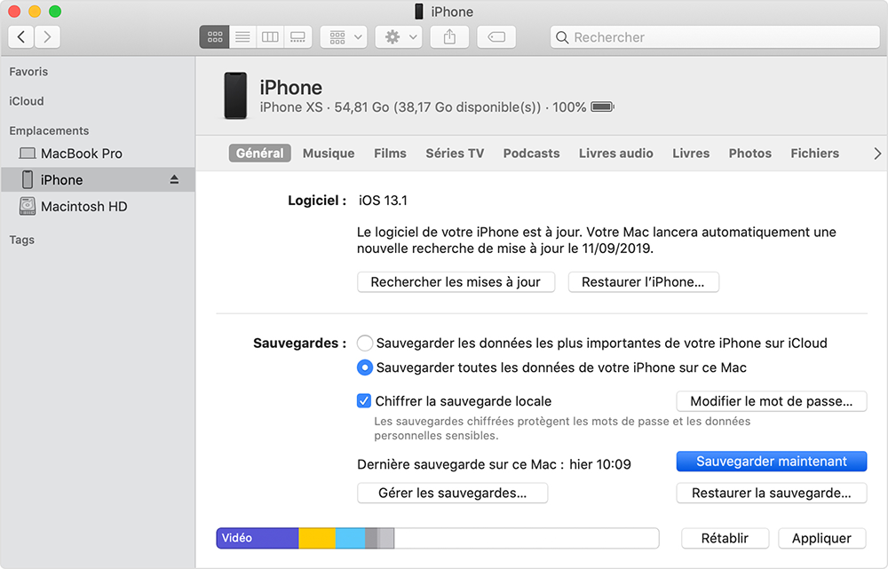Switch to gallery view in toolbar
Screen dimensions: 888x569
point(297,37)
